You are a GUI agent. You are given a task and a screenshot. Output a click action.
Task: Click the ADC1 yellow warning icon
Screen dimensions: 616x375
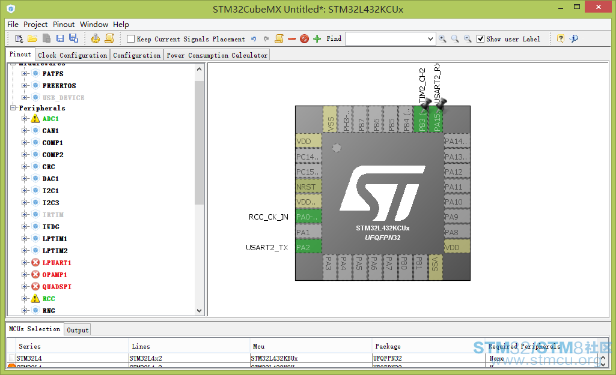pyautogui.click(x=35, y=118)
